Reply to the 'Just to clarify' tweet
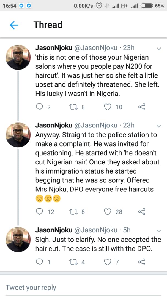 coord(40,262)
